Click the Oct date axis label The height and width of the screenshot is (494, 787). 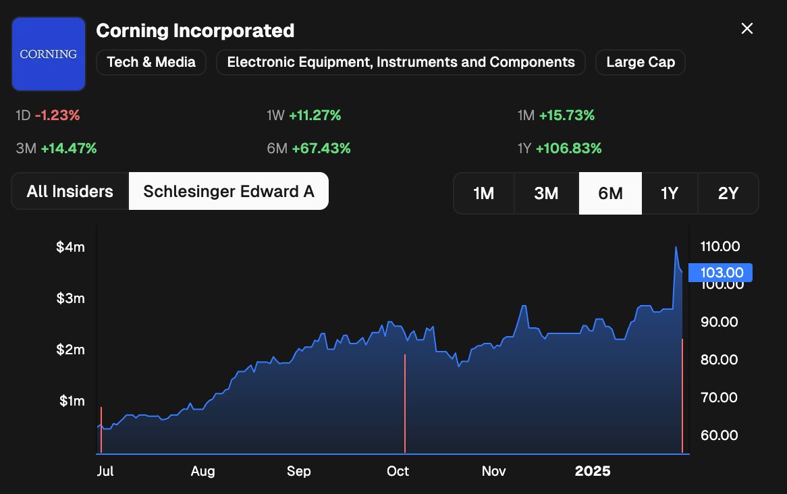(398, 472)
